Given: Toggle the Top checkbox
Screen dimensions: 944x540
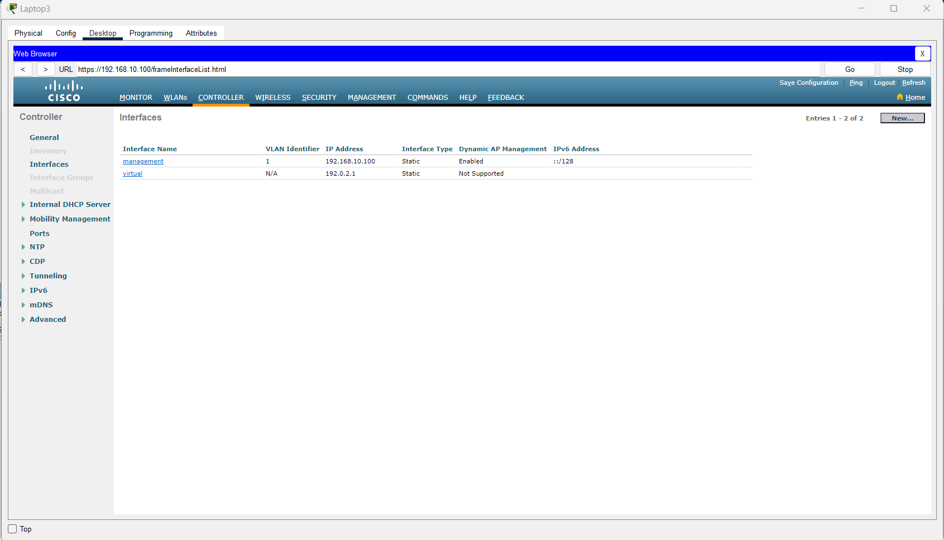Looking at the screenshot, I should click(x=13, y=529).
